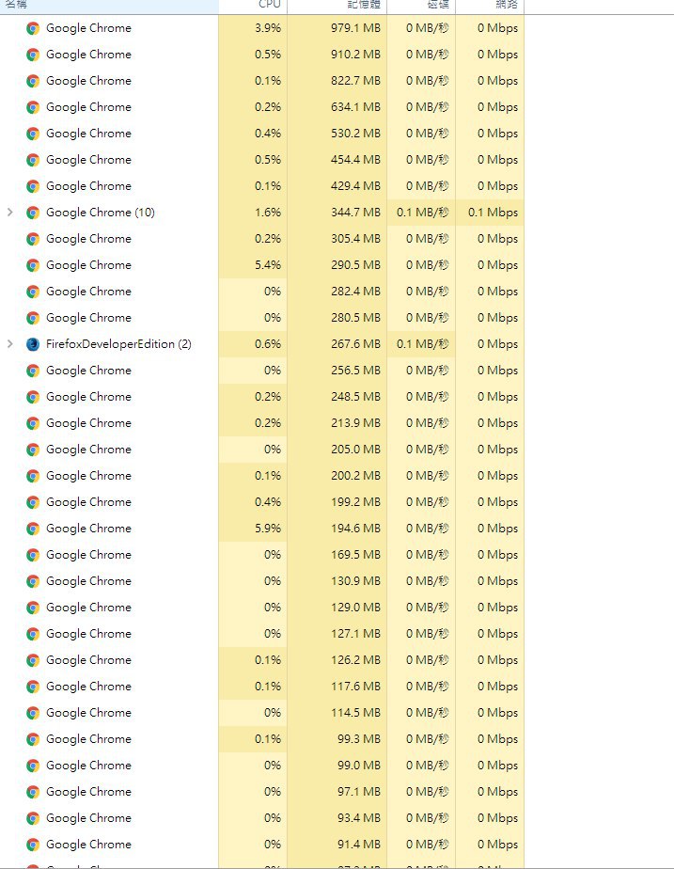This screenshot has height=869, width=674.
Task: Click Chrome icon using 979.1 MB memory
Action: tap(33, 28)
